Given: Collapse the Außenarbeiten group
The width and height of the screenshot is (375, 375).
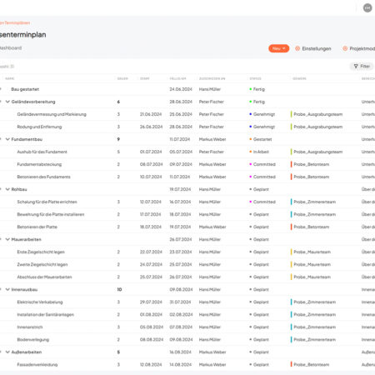Looking at the screenshot, I should [7, 352].
